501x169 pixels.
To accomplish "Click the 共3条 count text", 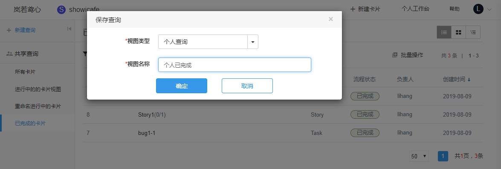I will (449, 56).
